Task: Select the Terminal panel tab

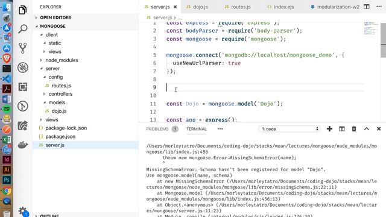Action: pyautogui.click(x=196, y=129)
